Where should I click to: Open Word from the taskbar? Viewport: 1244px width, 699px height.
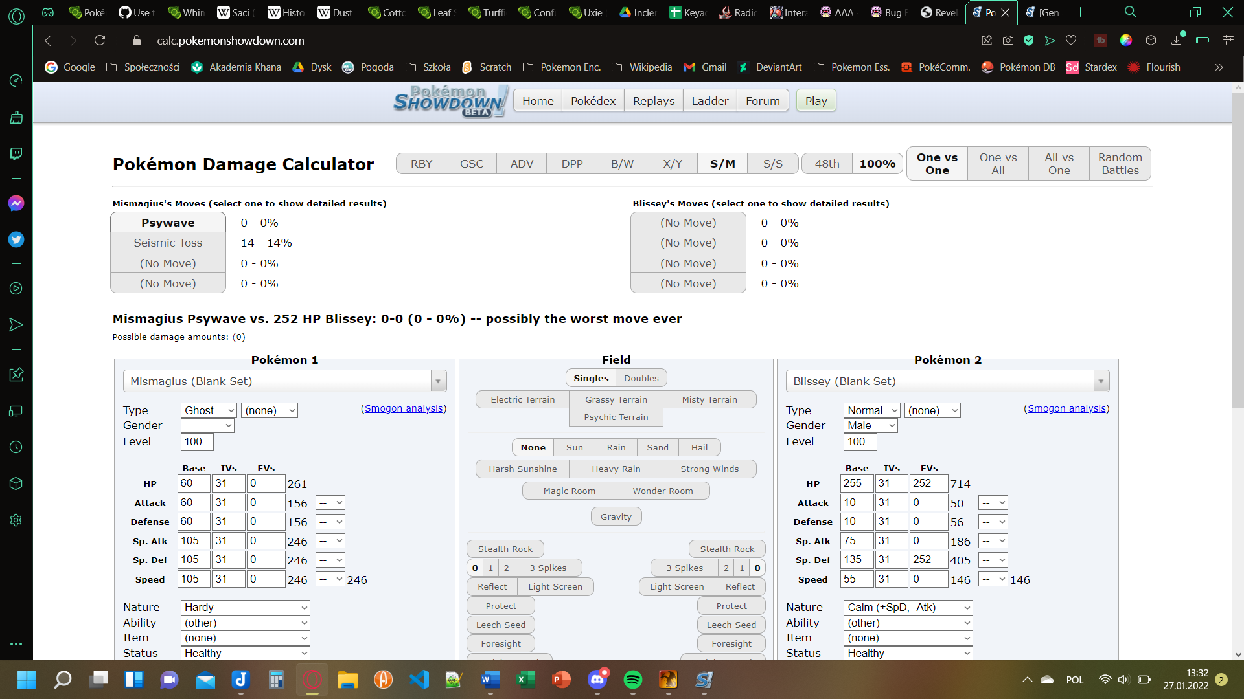(490, 680)
